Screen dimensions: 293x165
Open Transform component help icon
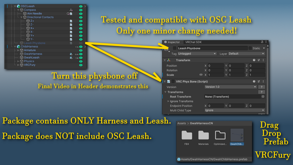coord(254,60)
